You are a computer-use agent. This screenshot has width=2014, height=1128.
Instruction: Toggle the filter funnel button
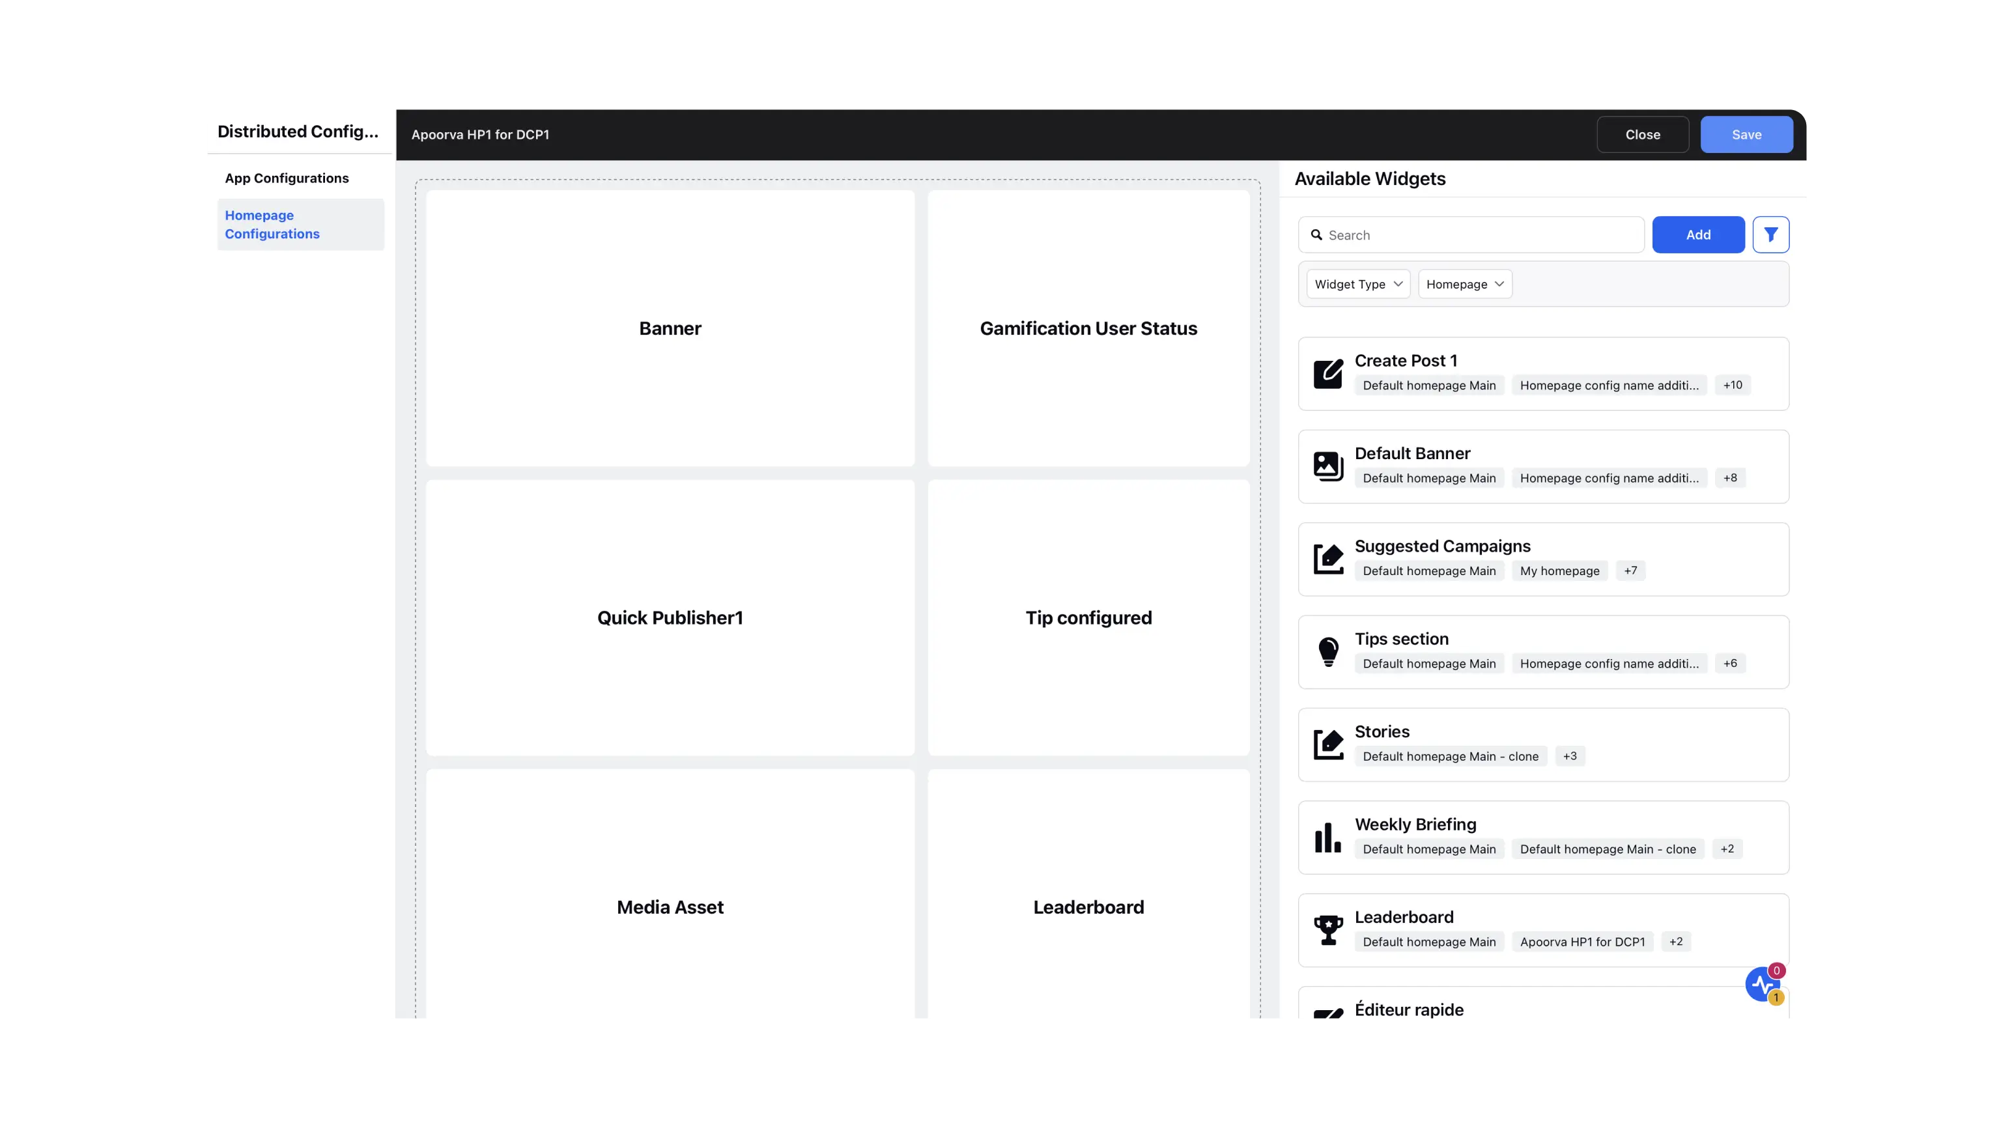pos(1770,234)
